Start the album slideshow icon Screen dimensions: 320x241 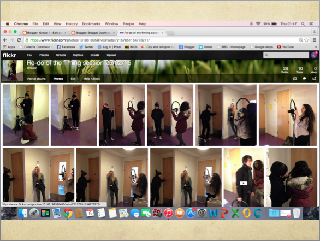click(295, 79)
